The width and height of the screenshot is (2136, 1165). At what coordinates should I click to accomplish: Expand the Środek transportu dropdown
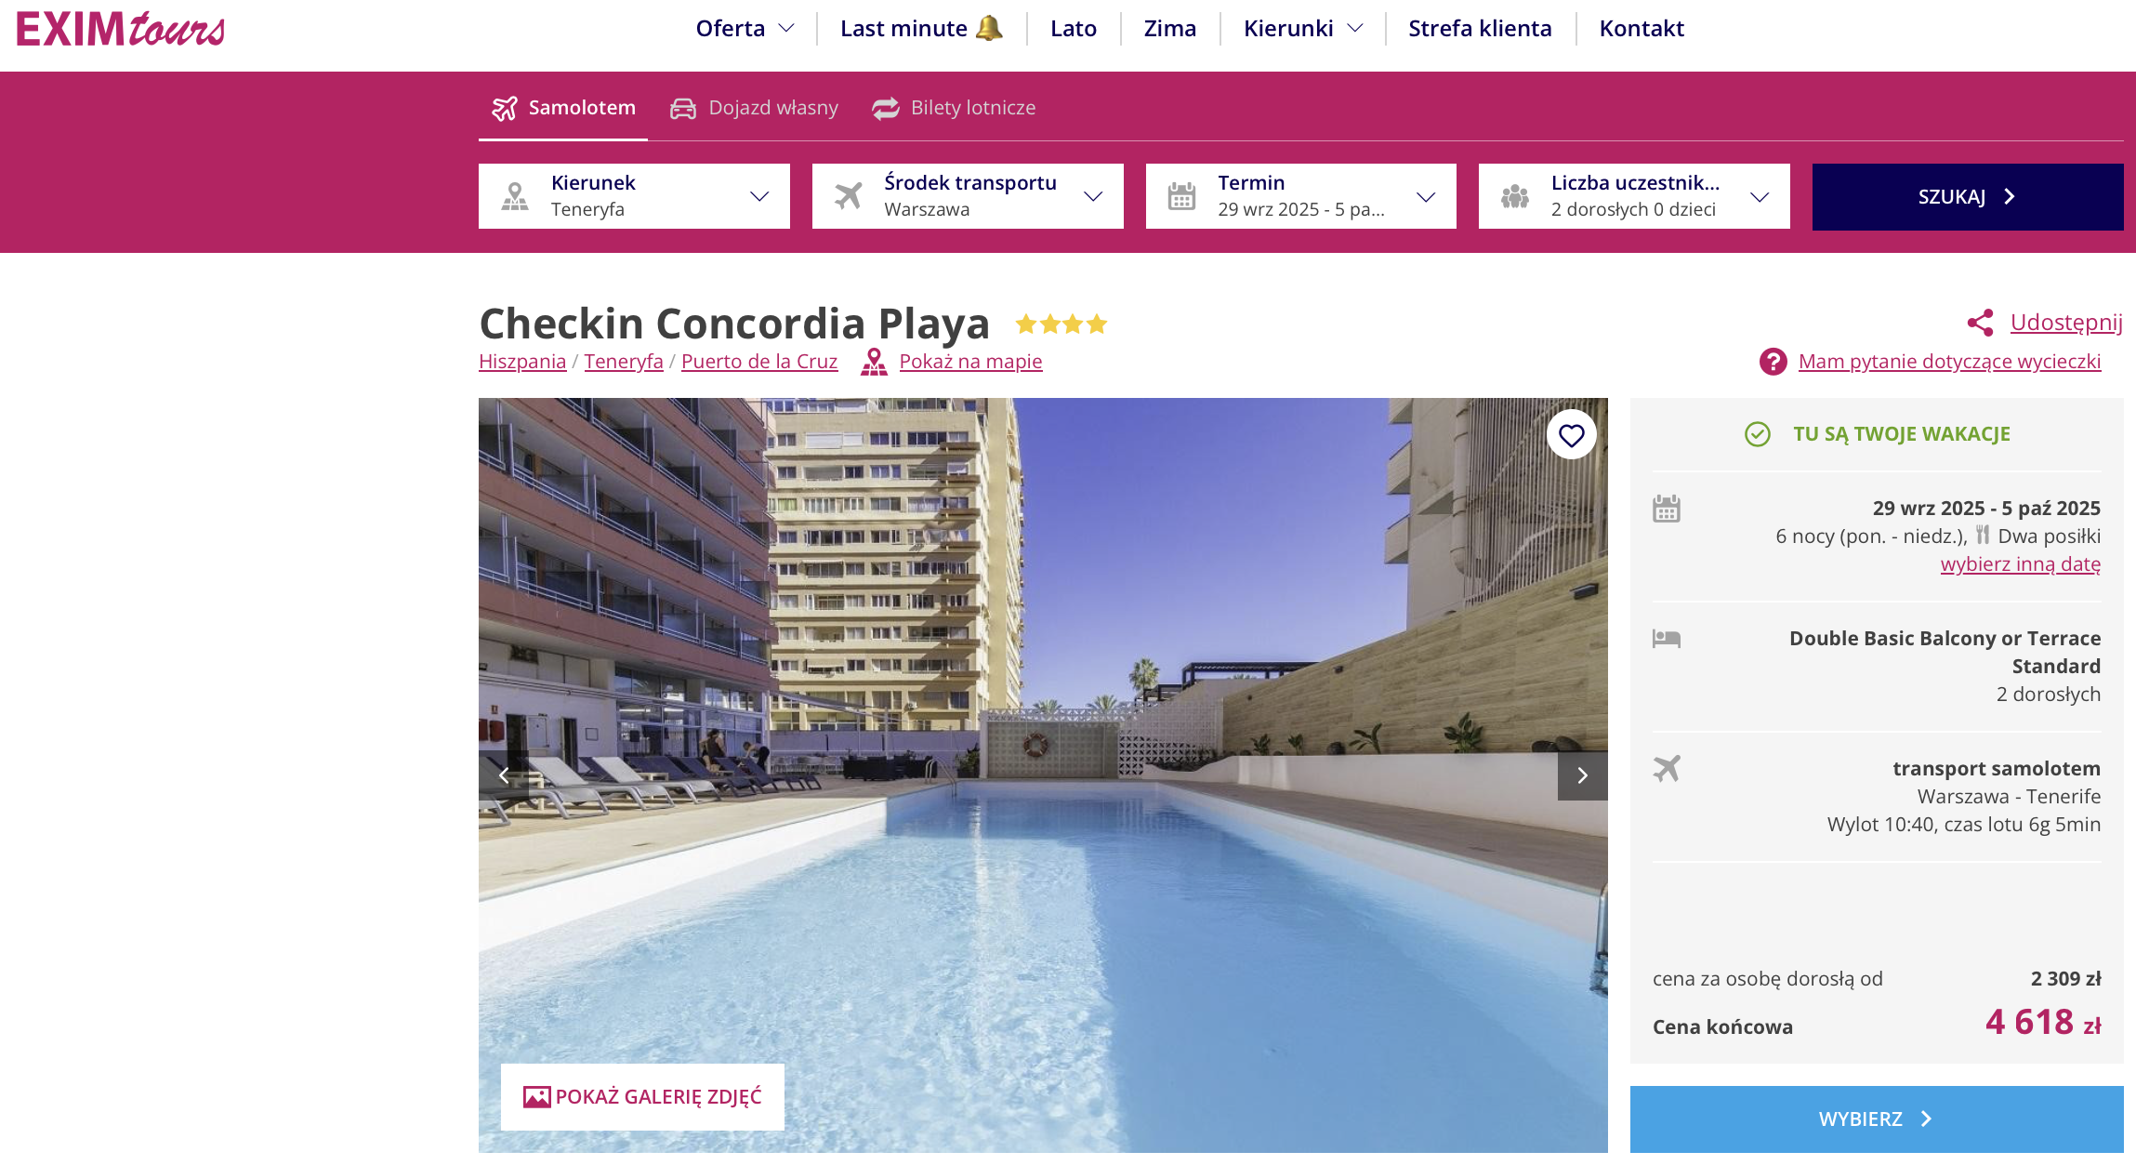tap(968, 196)
